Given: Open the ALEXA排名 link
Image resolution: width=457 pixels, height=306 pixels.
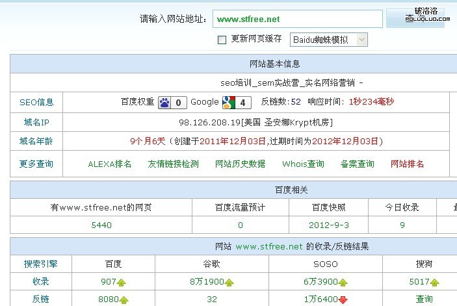Looking at the screenshot, I should (x=110, y=164).
